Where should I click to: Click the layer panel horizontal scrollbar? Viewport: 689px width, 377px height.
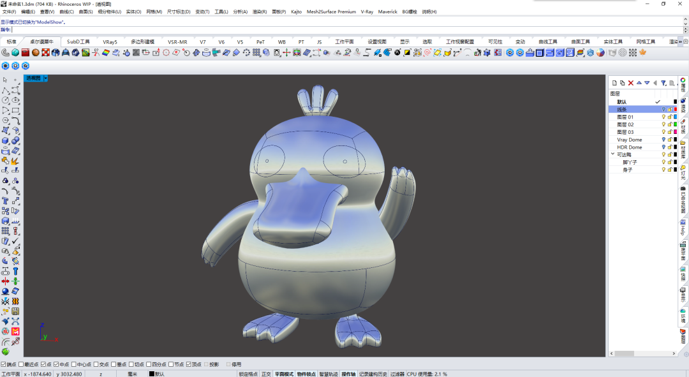click(642, 353)
